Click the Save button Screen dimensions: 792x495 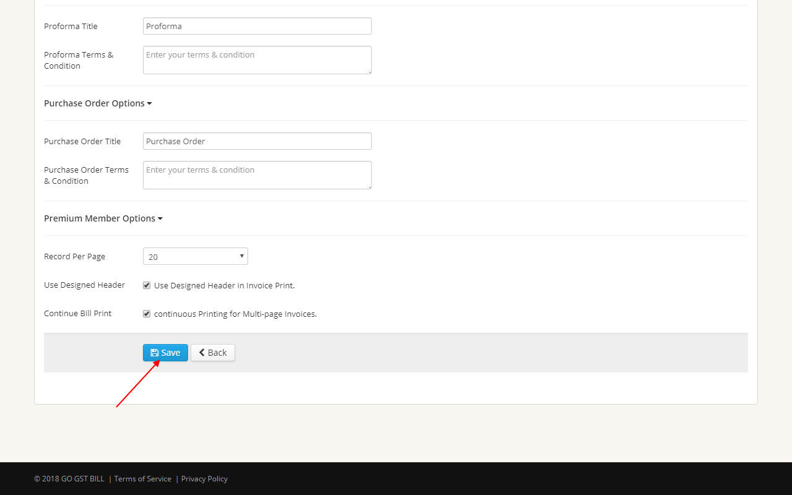165,353
